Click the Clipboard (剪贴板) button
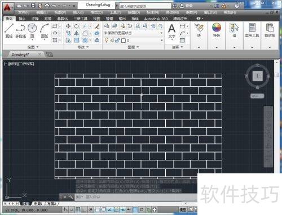The image size is (282, 215). click(x=270, y=30)
